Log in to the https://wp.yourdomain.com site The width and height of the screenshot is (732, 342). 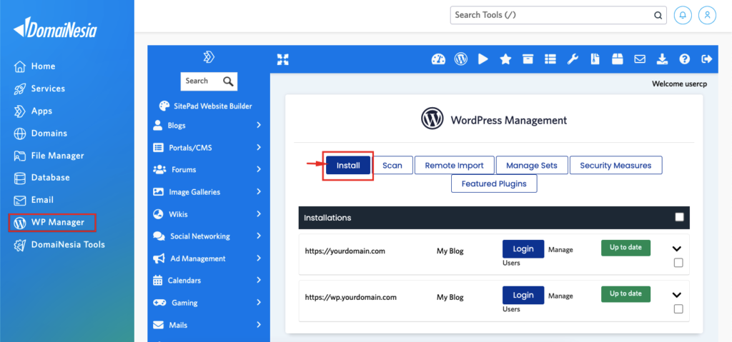523,295
